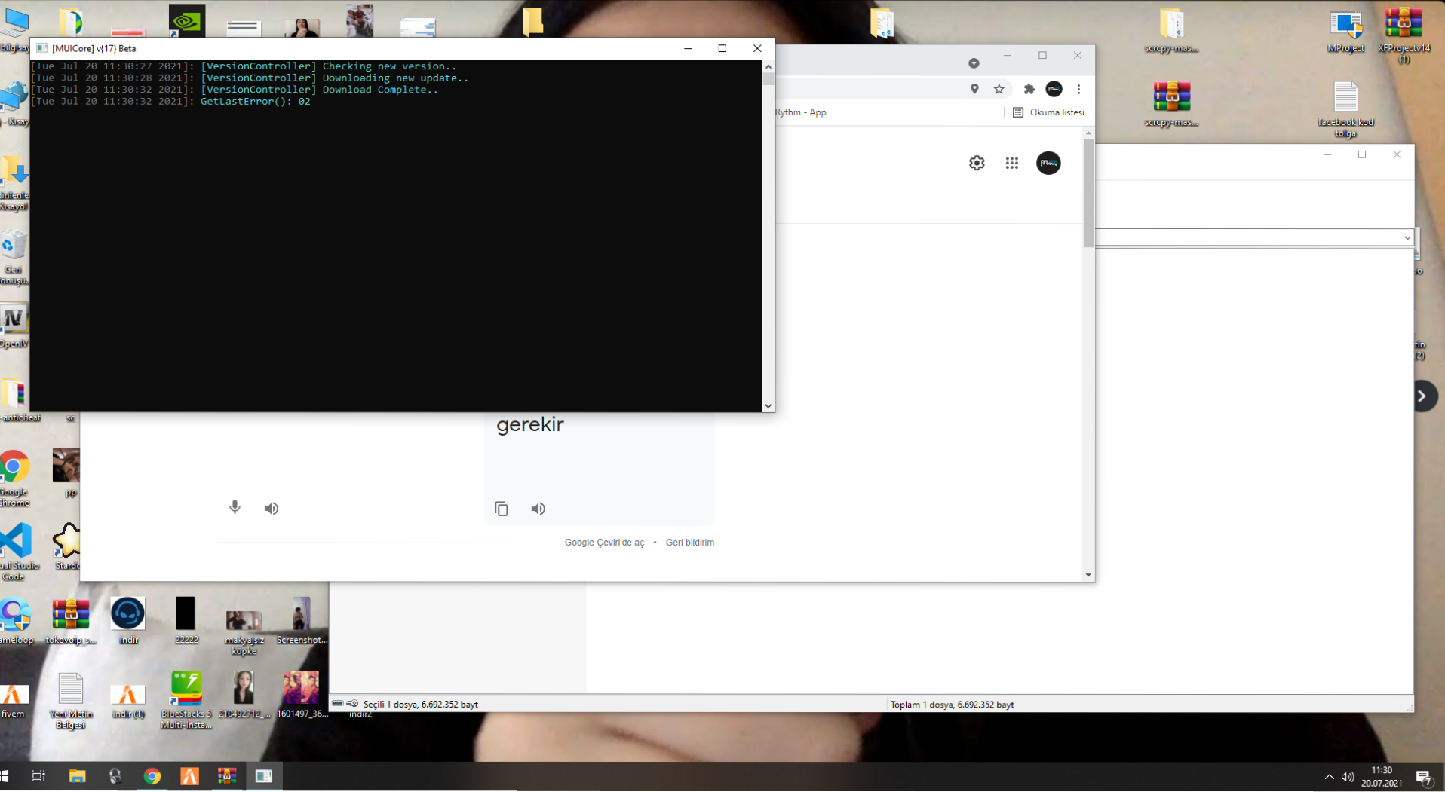Open the Google apps grid
This screenshot has height=792, width=1445.
click(1012, 163)
